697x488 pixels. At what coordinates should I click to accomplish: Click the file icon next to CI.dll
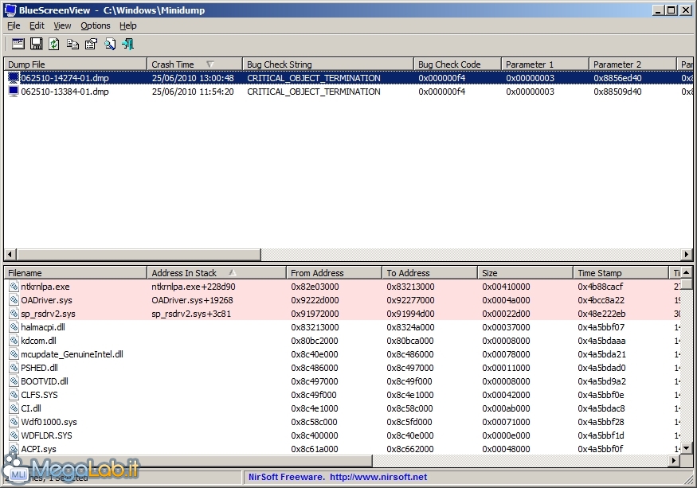click(14, 408)
